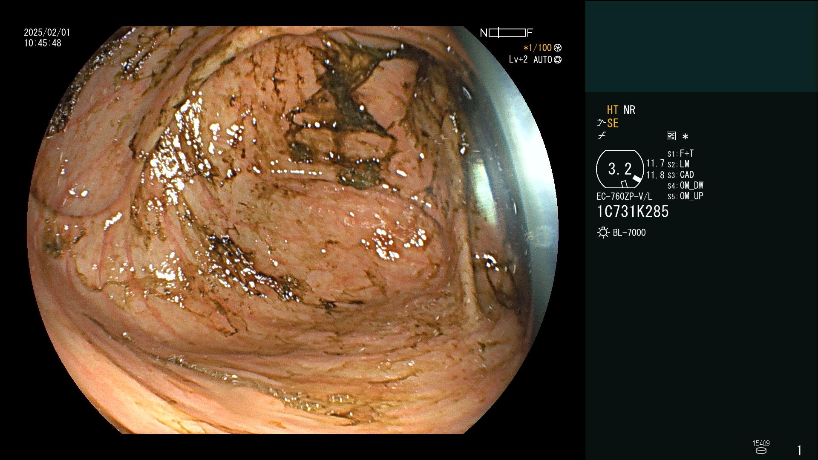818x460 pixels.
Task: Click the Lv+2 brightness level text
Action: [x=518, y=60]
